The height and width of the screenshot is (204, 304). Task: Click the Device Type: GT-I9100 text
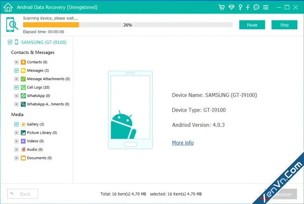(x=199, y=110)
